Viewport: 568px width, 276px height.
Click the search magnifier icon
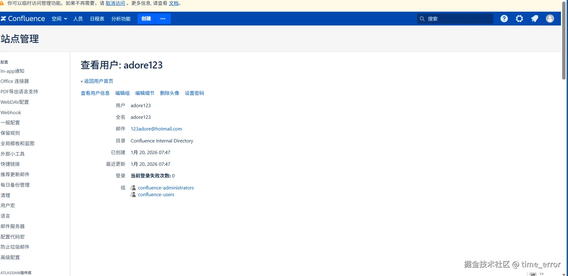coord(422,19)
